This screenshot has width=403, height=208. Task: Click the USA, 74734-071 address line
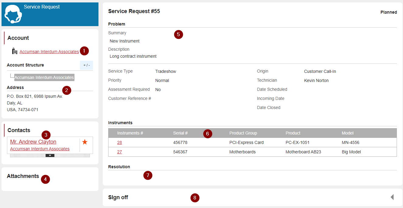[22, 110]
